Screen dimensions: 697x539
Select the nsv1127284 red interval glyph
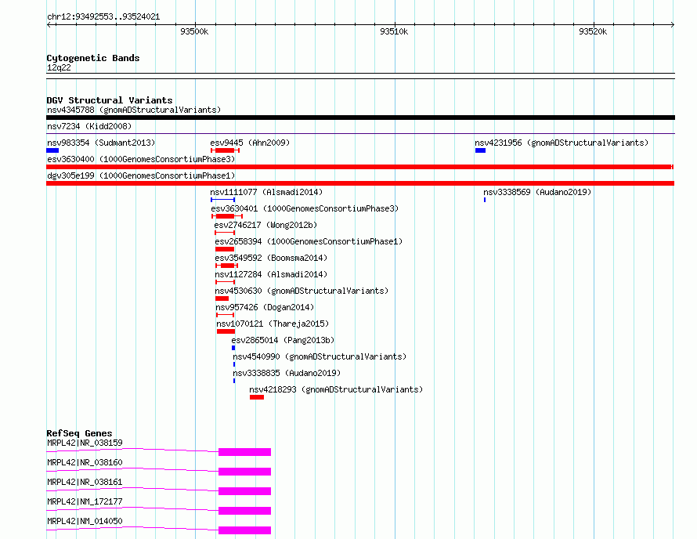[x=226, y=282]
